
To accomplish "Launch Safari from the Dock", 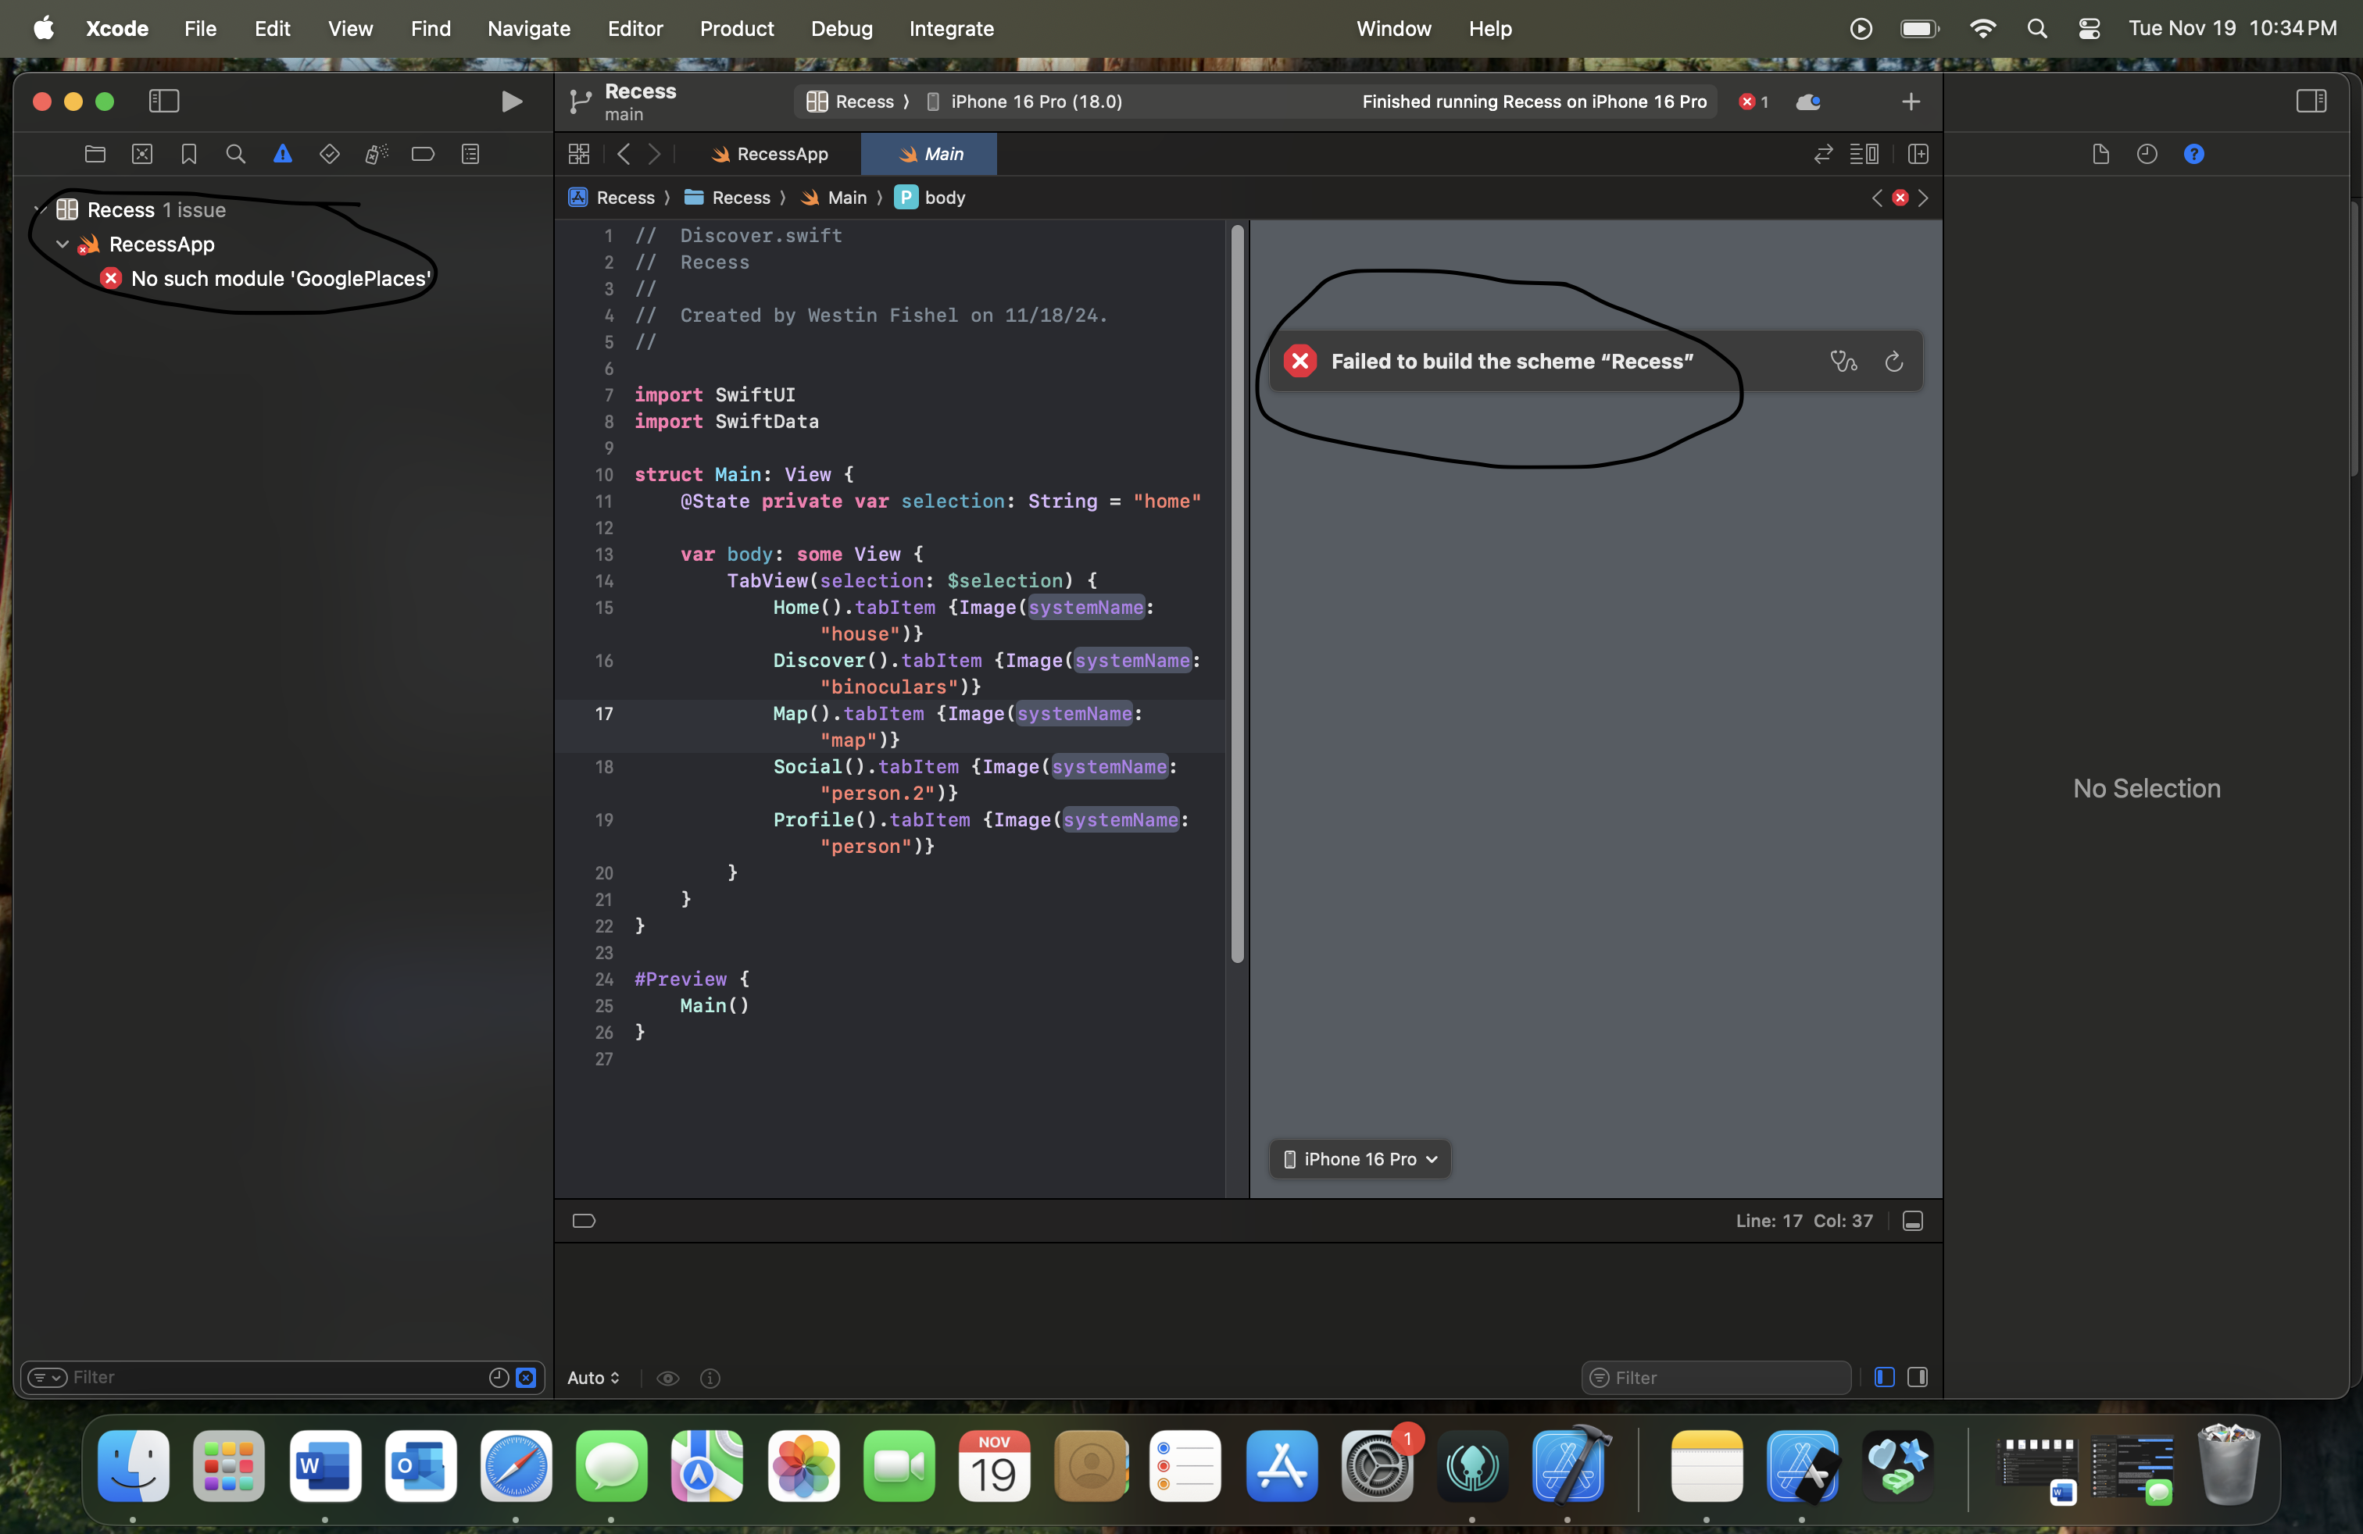I will click(x=515, y=1467).
